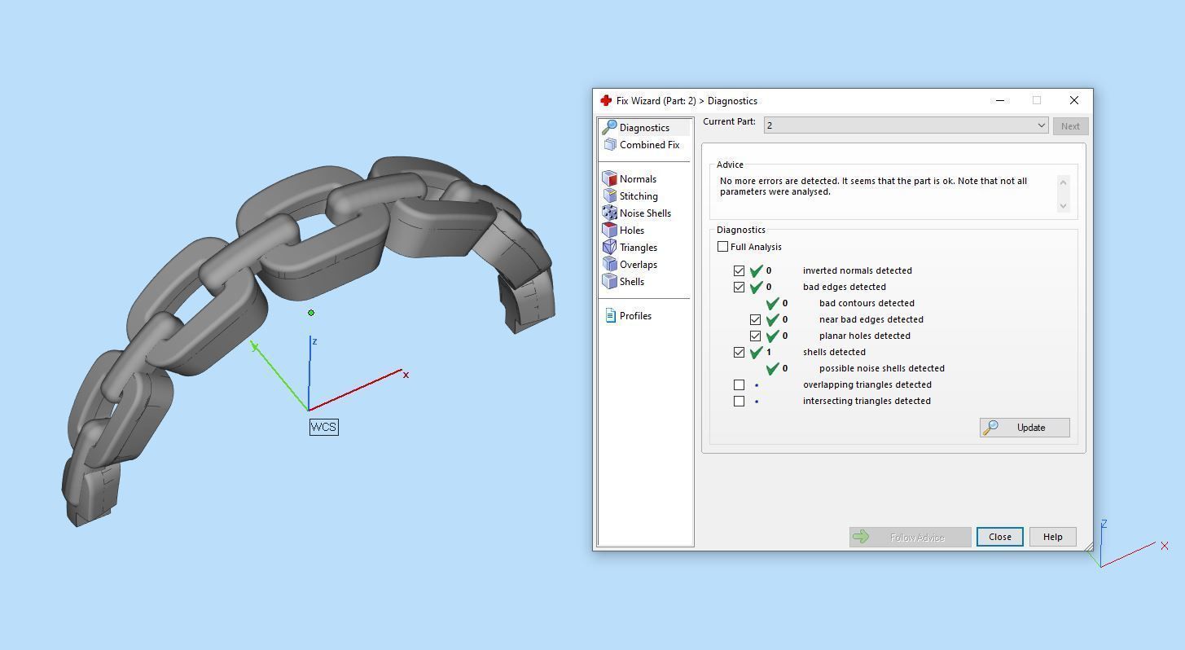The height and width of the screenshot is (650, 1185).
Task: Click the Combined Fix icon
Action: click(610, 145)
